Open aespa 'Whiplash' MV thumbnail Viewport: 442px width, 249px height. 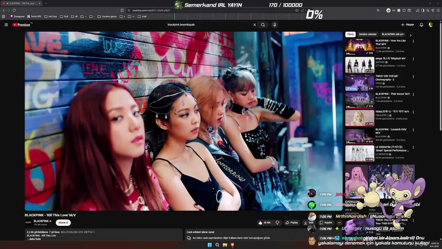coord(360,65)
